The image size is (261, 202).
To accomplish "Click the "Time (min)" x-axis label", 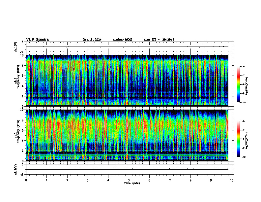I will pos(132,183).
